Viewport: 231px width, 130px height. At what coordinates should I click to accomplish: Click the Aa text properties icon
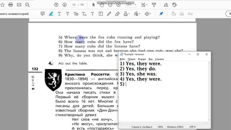point(190,14)
